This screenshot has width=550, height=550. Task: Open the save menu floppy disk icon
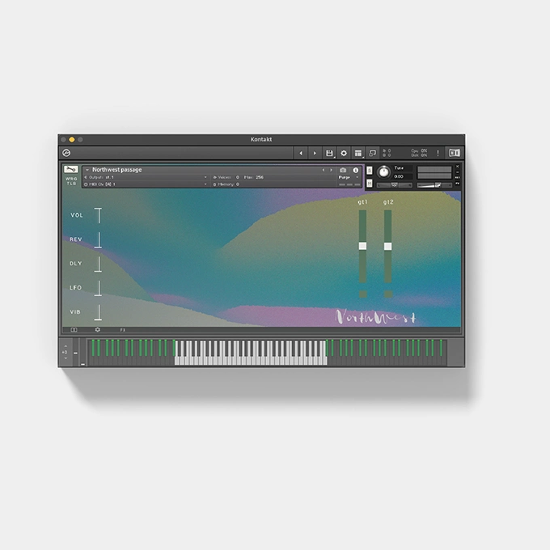coord(329,152)
